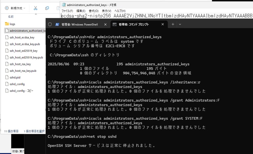Click the file icon beside sshd_config
253x154 pixels.
pos(7,84)
